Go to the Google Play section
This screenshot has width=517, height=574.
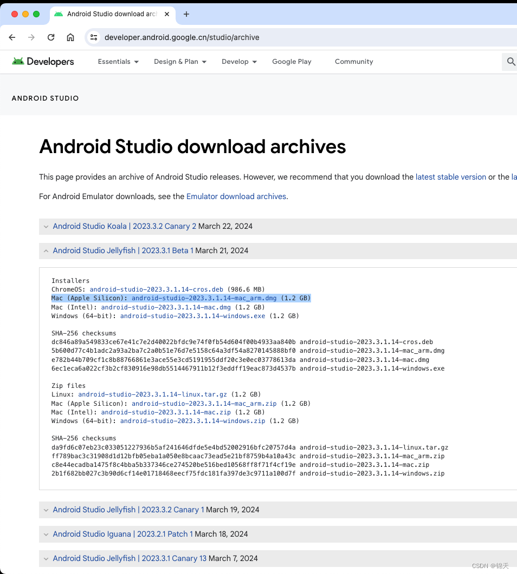click(292, 62)
